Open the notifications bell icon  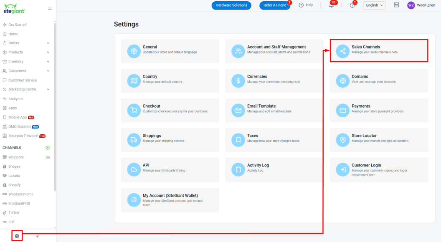pyautogui.click(x=332, y=5)
